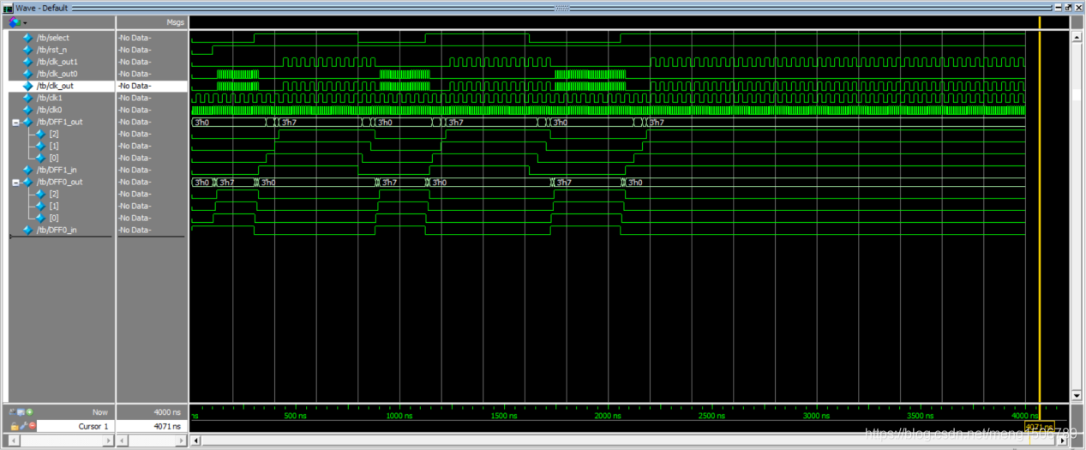The height and width of the screenshot is (450, 1086).
Task: Select the /tb/DFF1_out bus signal
Action: click(59, 122)
